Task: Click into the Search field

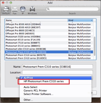Action: (x=72, y=9)
